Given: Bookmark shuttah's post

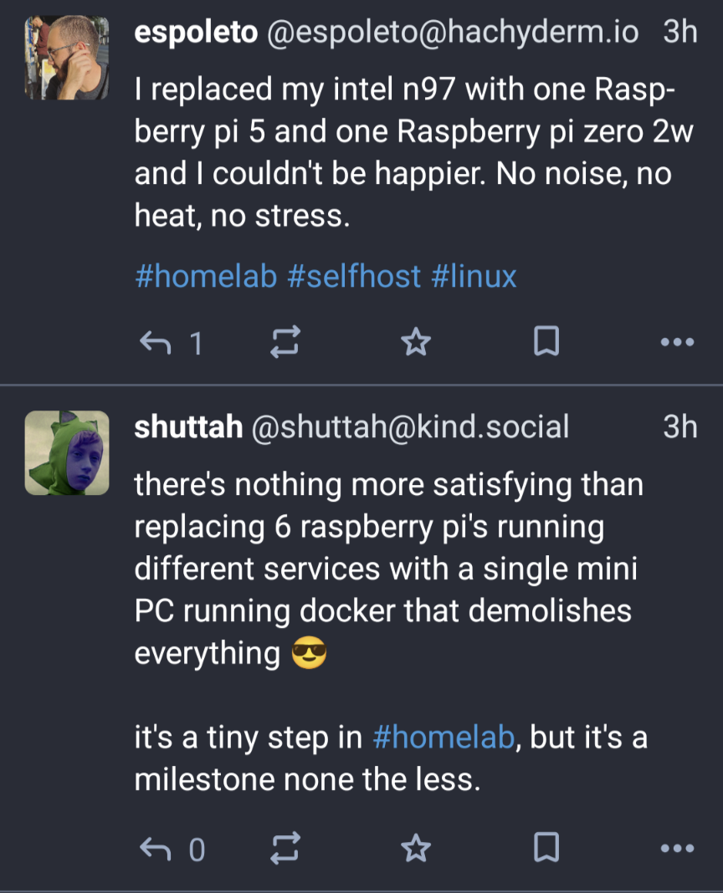Looking at the screenshot, I should point(546,849).
